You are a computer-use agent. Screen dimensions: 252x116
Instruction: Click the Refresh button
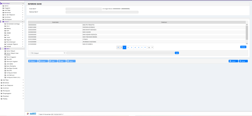coord(243,47)
